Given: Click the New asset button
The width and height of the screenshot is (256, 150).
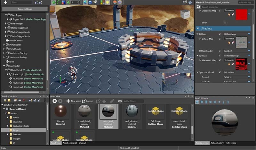Looking at the screenshot, I should point(73,101).
